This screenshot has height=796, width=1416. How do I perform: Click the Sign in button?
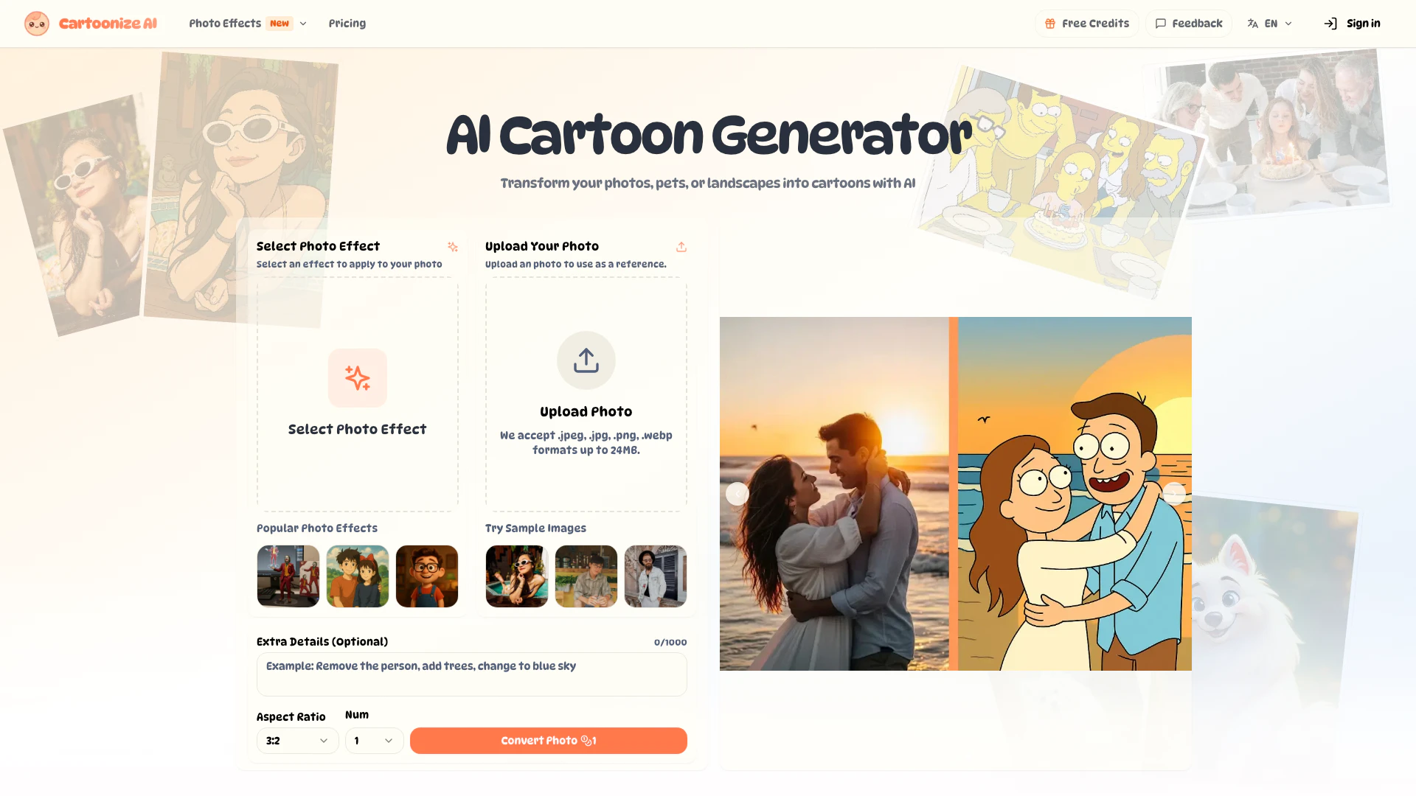point(1353,24)
